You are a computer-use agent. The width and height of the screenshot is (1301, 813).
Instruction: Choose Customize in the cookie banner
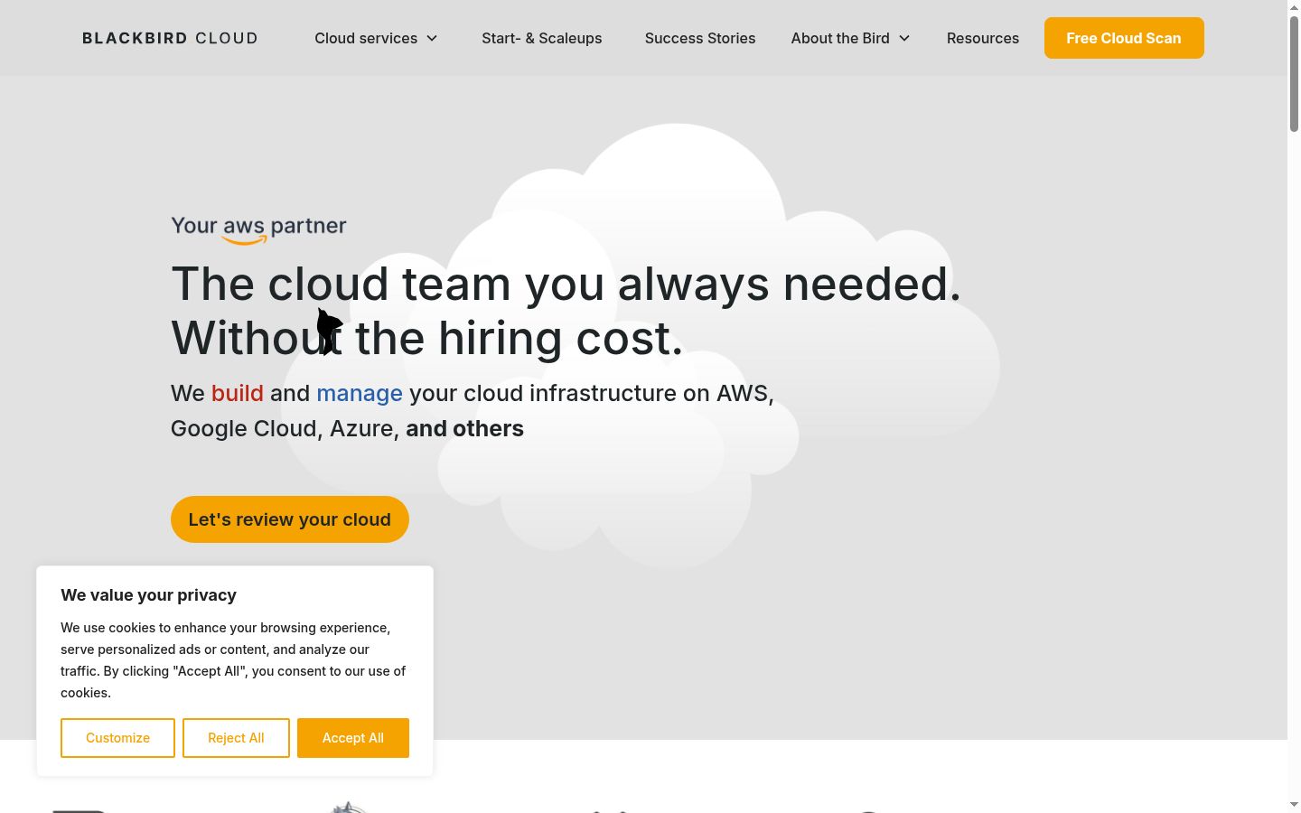point(117,738)
